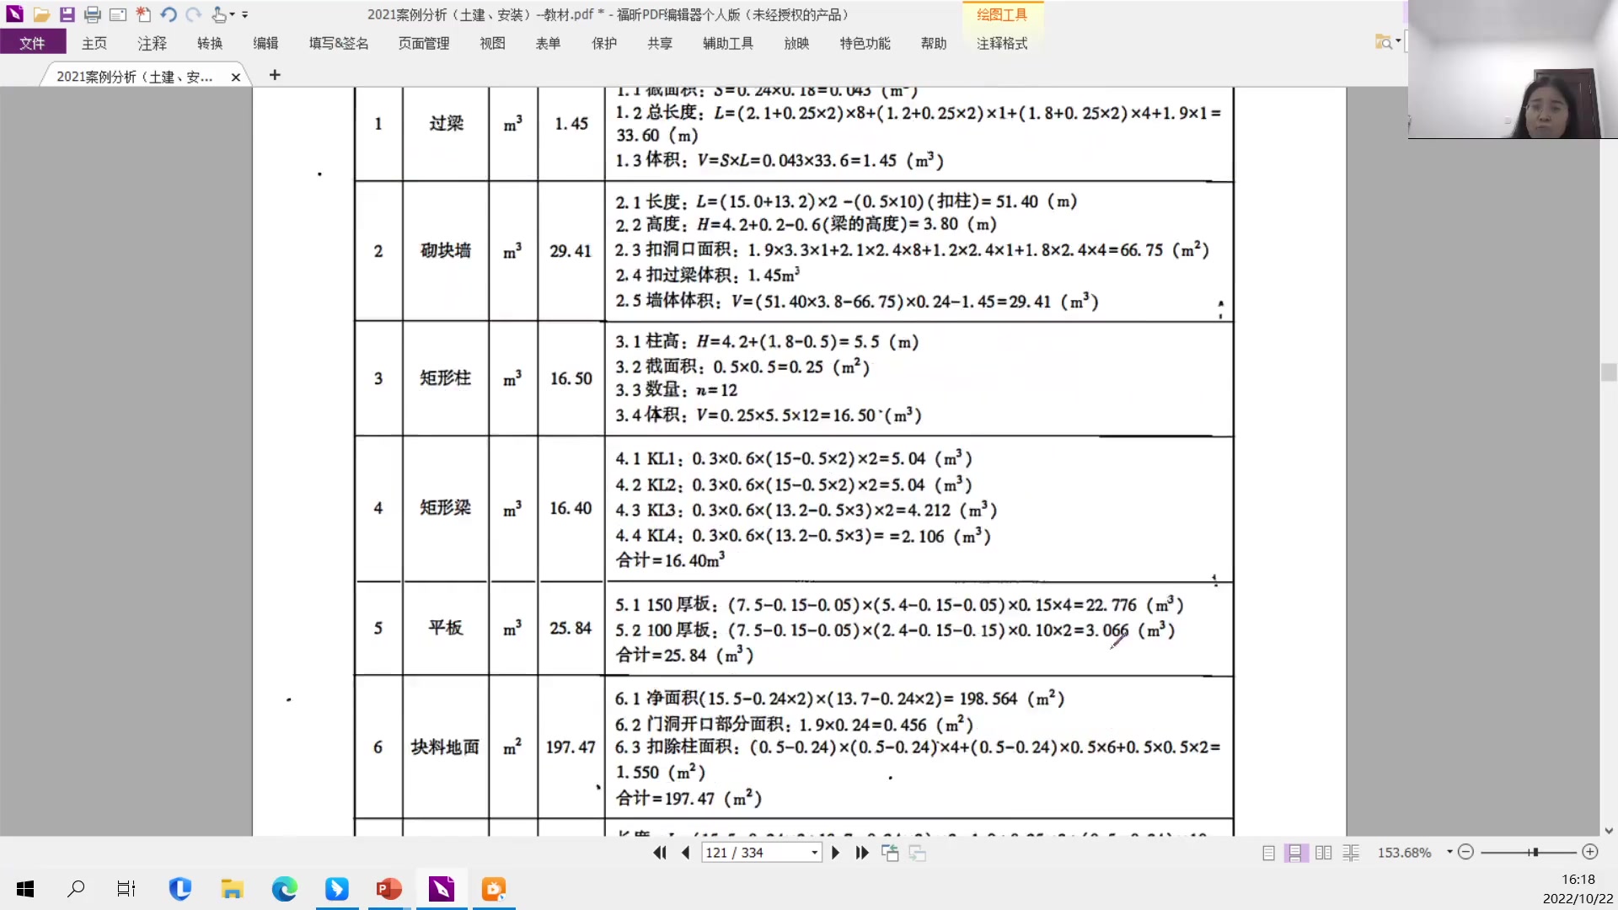Image resolution: width=1618 pixels, height=910 pixels.
Task: Toggle single page view mode
Action: pyautogui.click(x=1268, y=853)
